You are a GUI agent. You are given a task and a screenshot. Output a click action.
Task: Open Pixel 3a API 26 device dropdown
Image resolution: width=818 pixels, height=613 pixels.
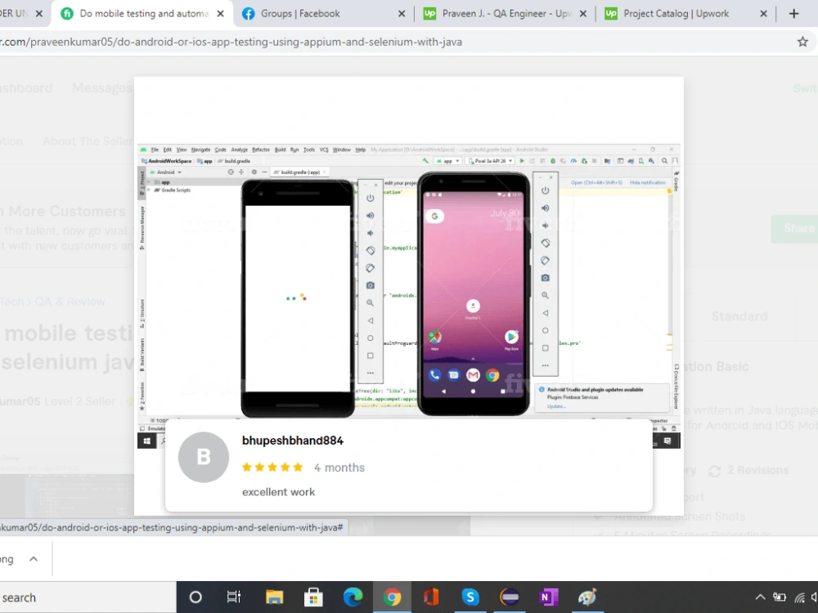(x=490, y=161)
